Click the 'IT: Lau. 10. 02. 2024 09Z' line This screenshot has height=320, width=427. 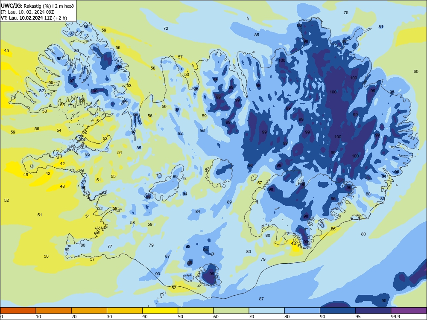click(x=26, y=12)
